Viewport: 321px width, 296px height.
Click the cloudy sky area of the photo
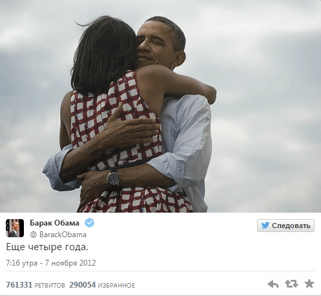[x=265, y=86]
